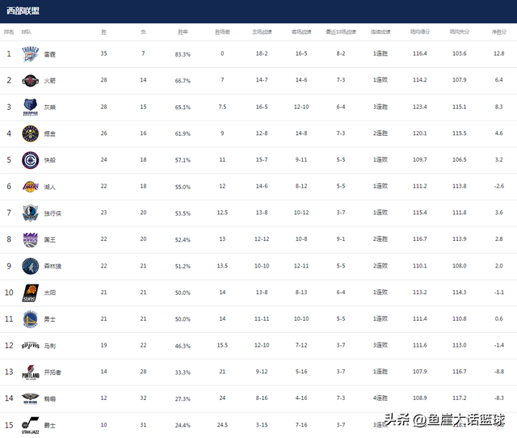Select the 西部联盟 header title
Image resolution: width=517 pixels, height=438 pixels.
(x=23, y=11)
